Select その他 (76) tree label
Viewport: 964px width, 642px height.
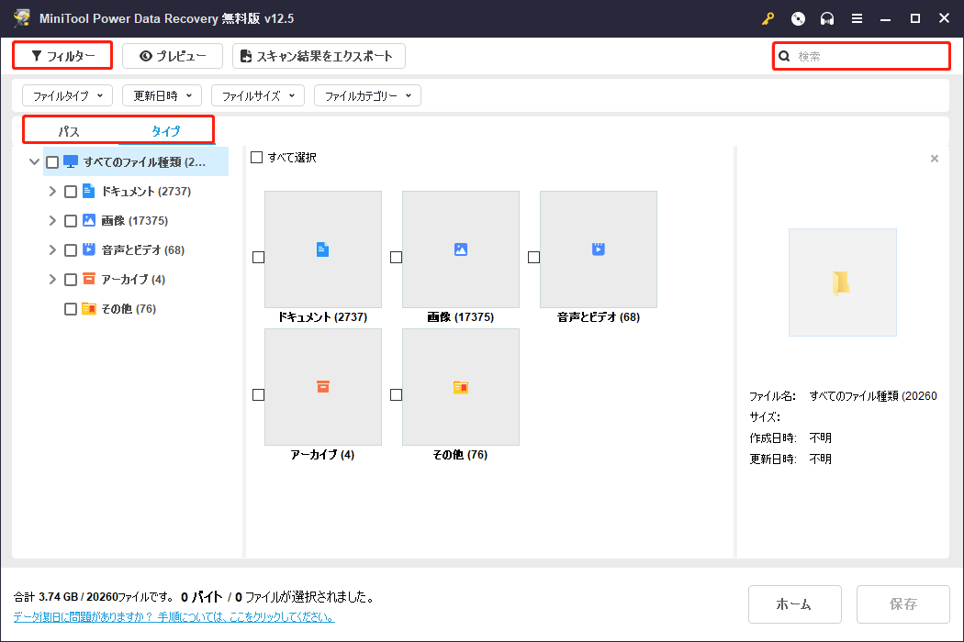tap(129, 309)
